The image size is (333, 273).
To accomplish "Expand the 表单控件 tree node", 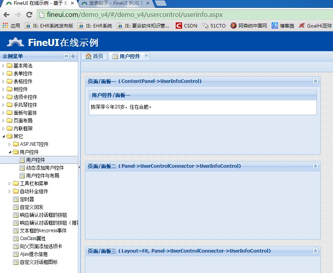I will pos(3,73).
